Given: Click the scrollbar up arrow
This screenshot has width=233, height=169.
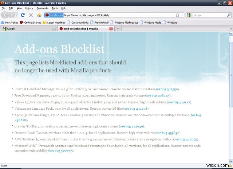Looking at the screenshot, I should (x=231, y=34).
